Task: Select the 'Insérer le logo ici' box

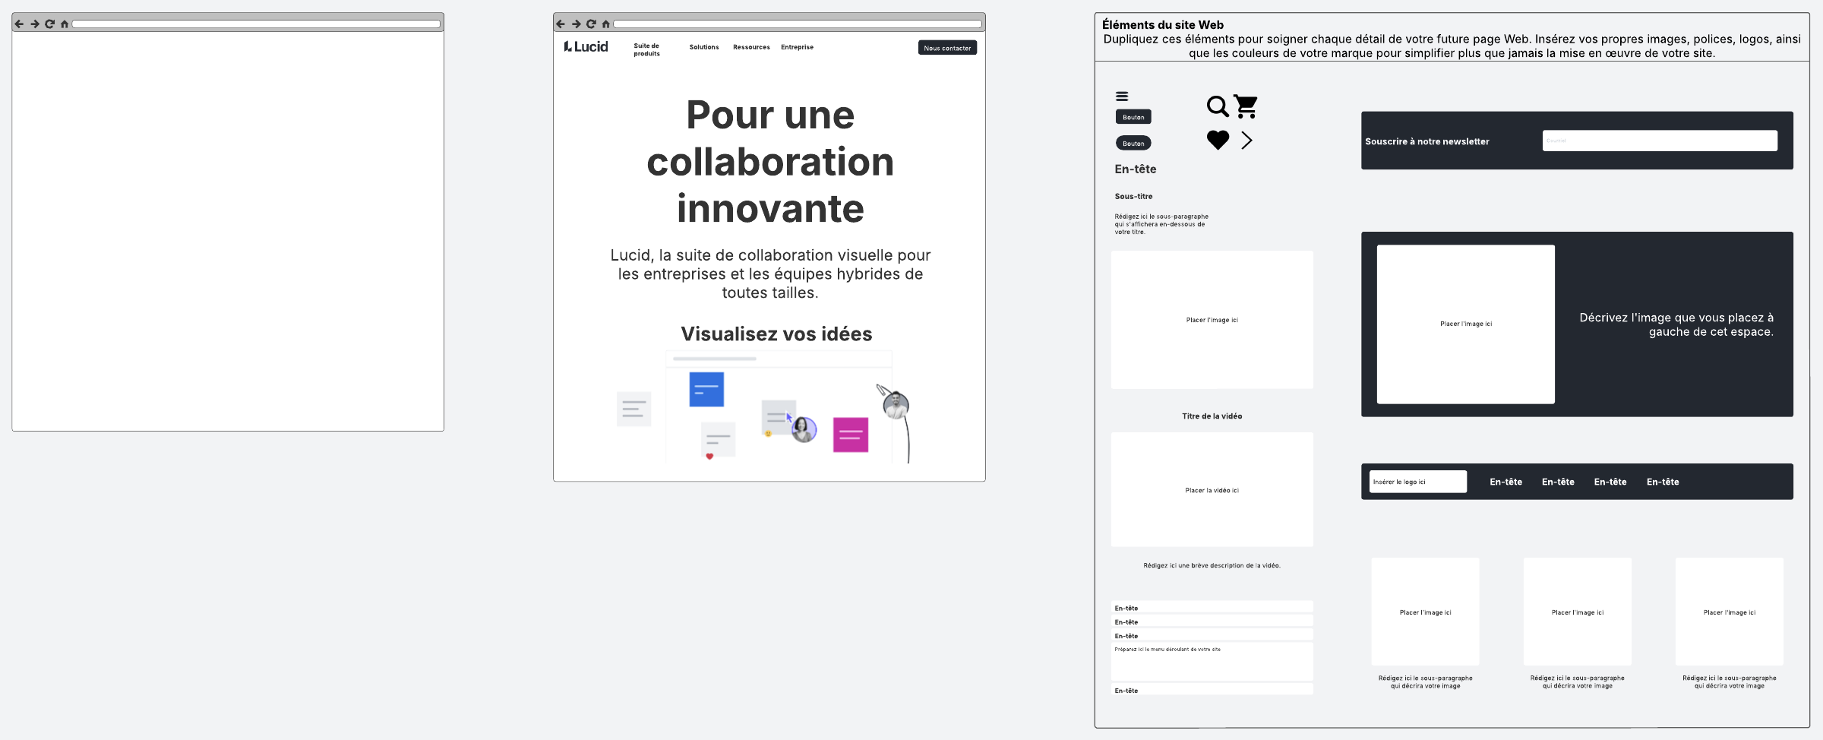Action: pos(1417,482)
